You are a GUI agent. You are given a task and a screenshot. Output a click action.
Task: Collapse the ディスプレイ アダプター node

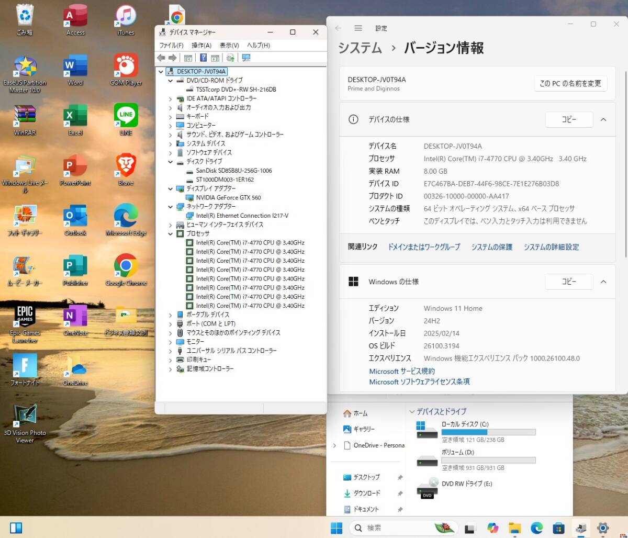tap(170, 188)
